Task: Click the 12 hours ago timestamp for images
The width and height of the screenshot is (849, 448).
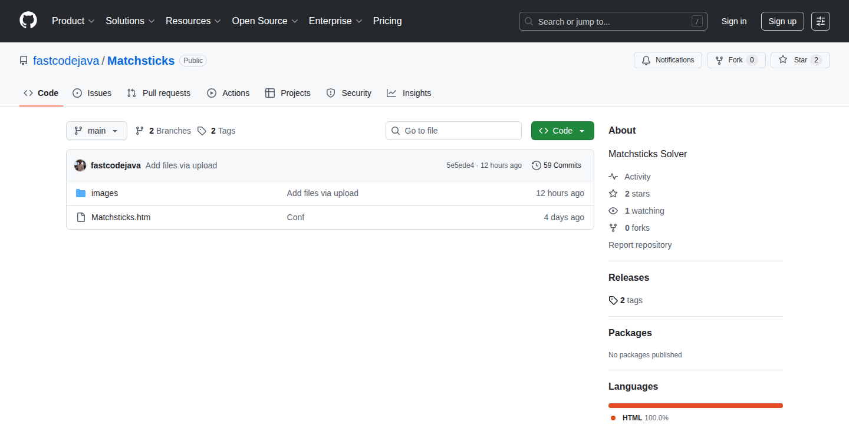Action: coord(560,193)
